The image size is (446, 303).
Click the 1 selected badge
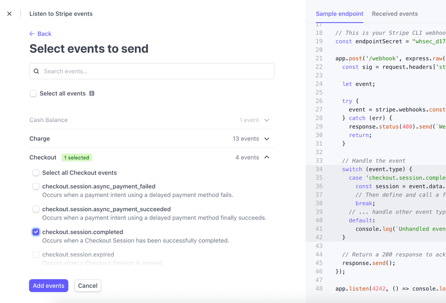point(77,157)
